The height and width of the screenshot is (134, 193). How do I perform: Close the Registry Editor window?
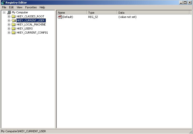190,3
